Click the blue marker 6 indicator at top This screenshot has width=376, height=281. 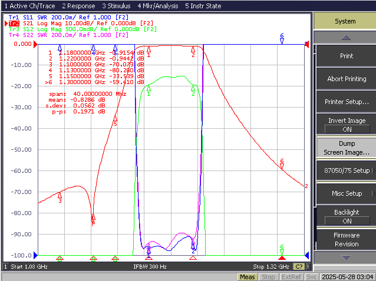click(x=282, y=38)
